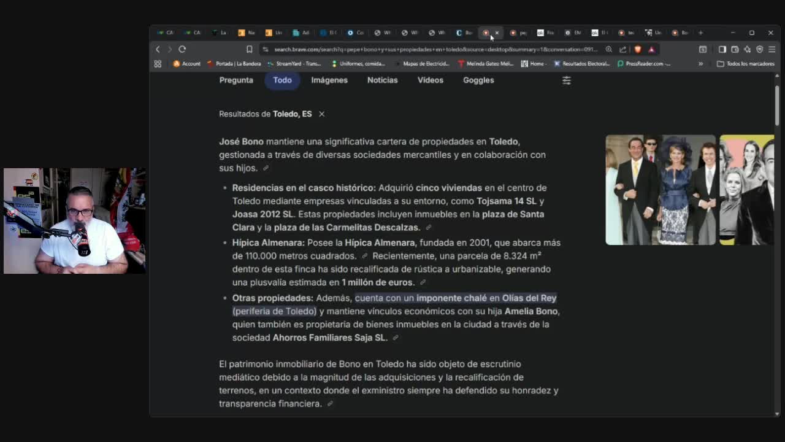Open the apps grid icon in bookmarks bar
The image size is (785, 442).
coord(158,64)
